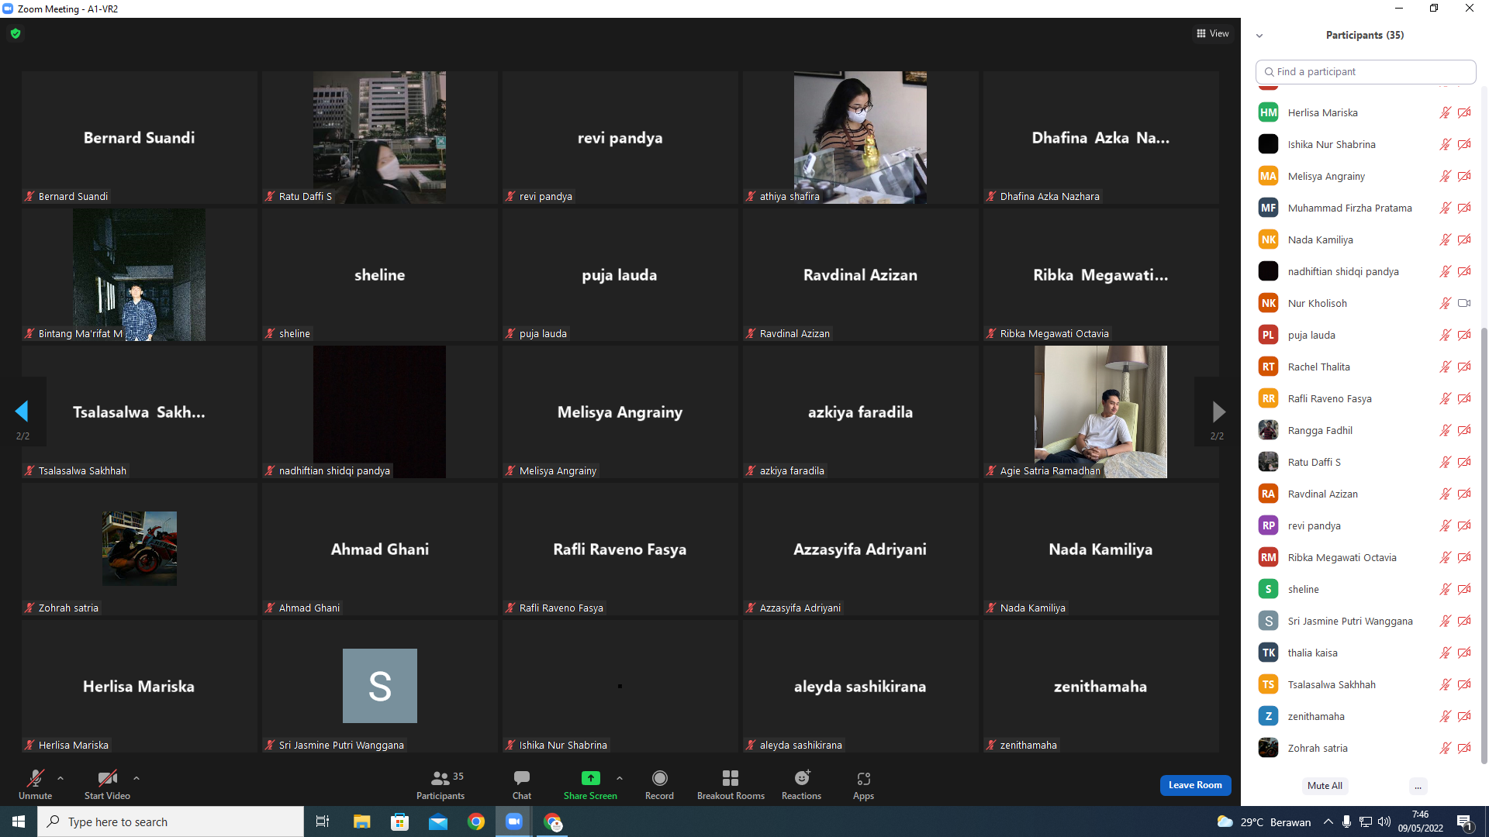
Task: Open File Explorer from the taskbar
Action: [361, 821]
